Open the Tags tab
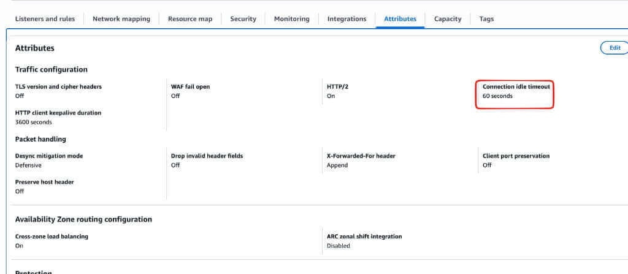 point(486,19)
